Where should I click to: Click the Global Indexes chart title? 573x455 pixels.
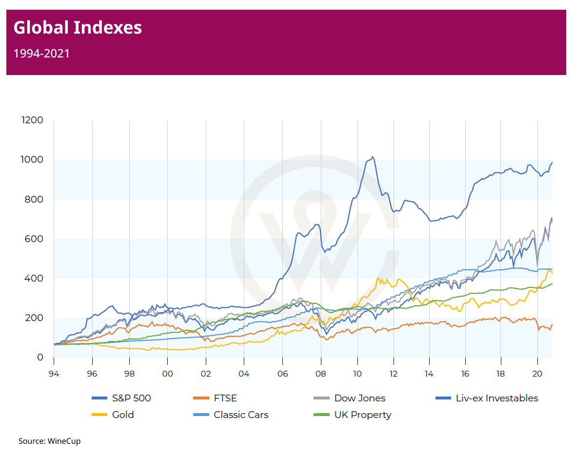click(x=78, y=28)
